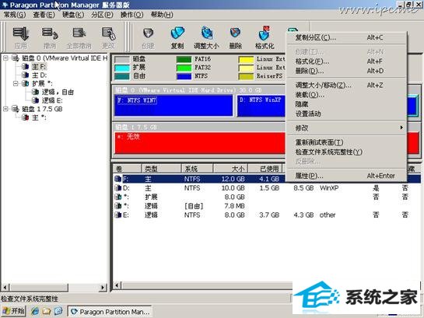
Task: Select 逻辑 E: entry in disk tree
Action: coord(52,100)
